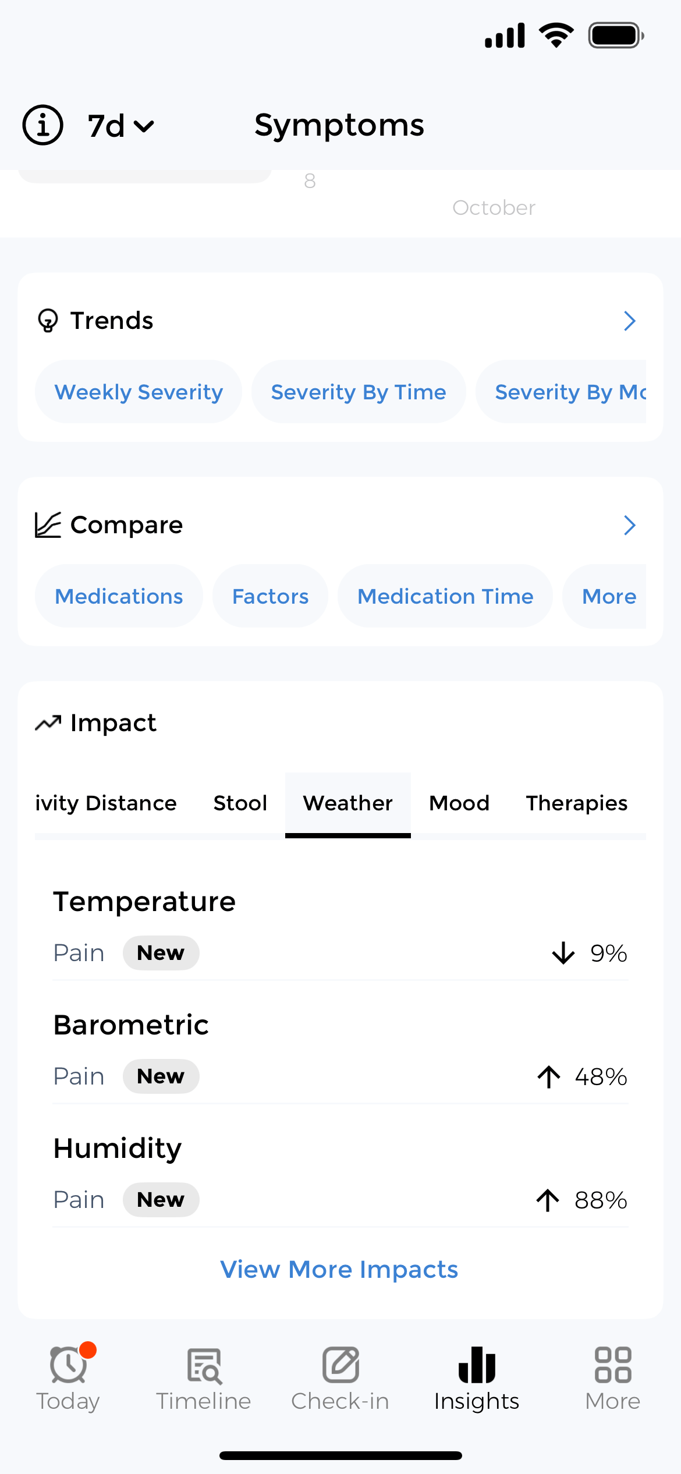Tap the Compare chart icon
The width and height of the screenshot is (681, 1474).
tap(48, 525)
